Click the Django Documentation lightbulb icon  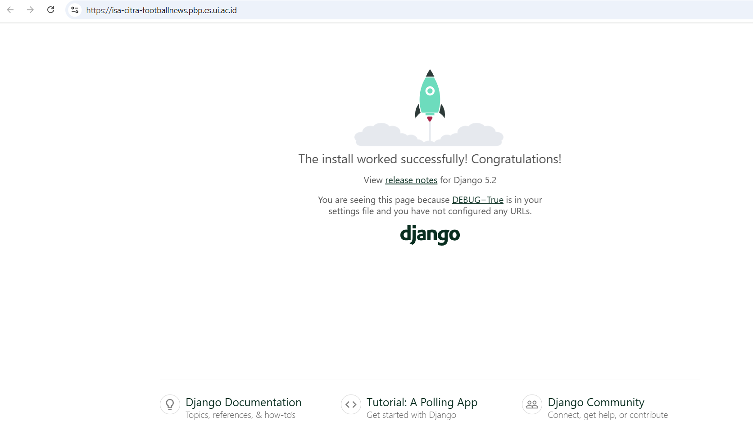[x=170, y=404]
